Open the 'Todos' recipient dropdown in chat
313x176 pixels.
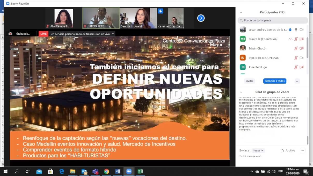click(x=258, y=150)
